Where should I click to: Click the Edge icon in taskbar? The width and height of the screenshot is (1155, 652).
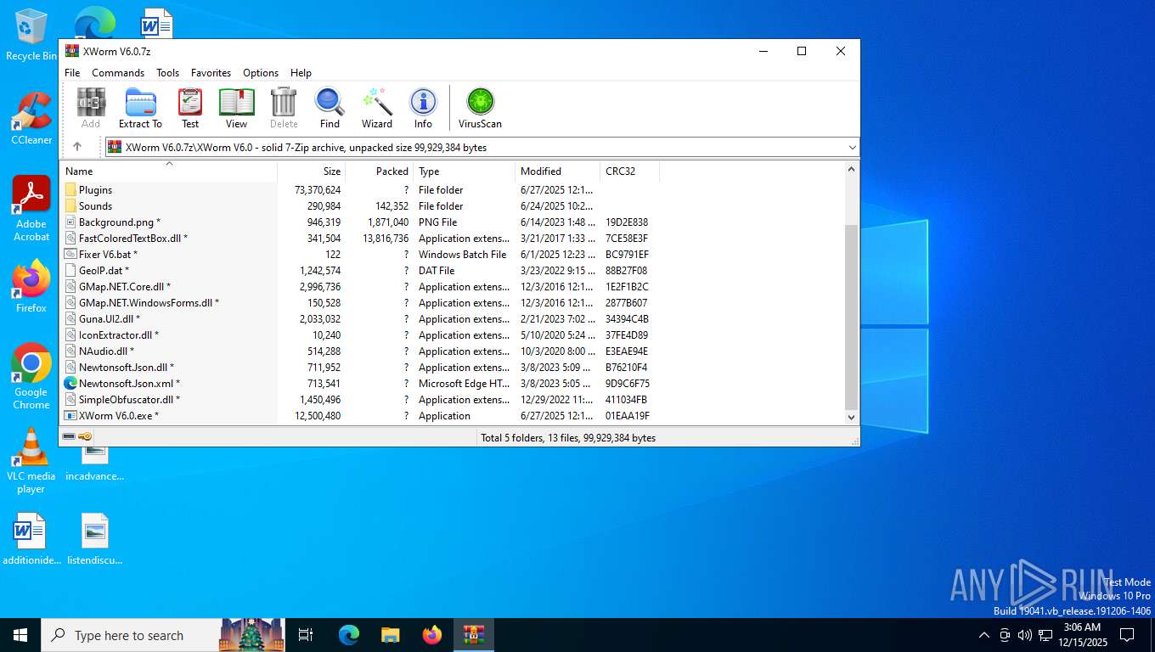coord(349,635)
